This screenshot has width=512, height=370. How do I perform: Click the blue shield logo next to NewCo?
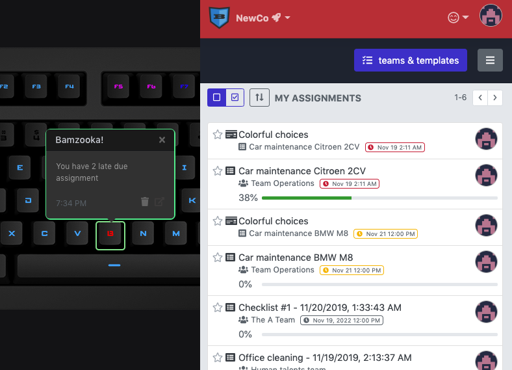tap(220, 18)
